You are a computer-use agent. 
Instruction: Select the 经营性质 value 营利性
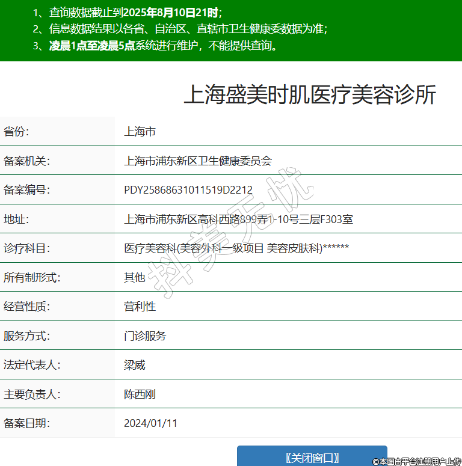[x=140, y=307]
